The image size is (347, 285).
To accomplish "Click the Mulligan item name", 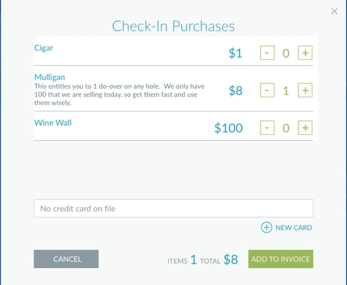I will click(49, 77).
